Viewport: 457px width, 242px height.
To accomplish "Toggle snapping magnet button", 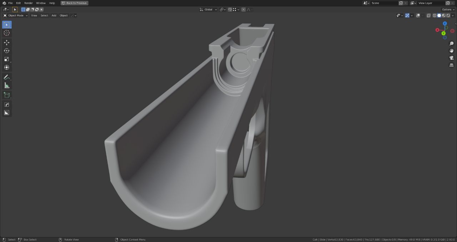I will click(230, 10).
